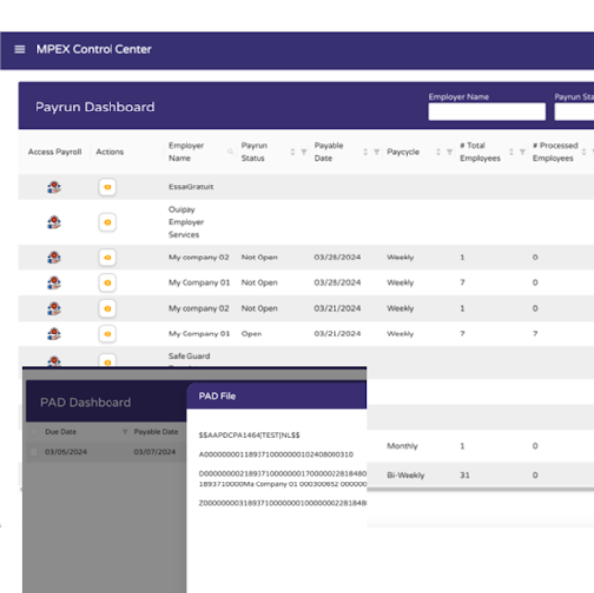Open the Paycycle column filter
Image resolution: width=594 pixels, height=593 pixels.
449,152
